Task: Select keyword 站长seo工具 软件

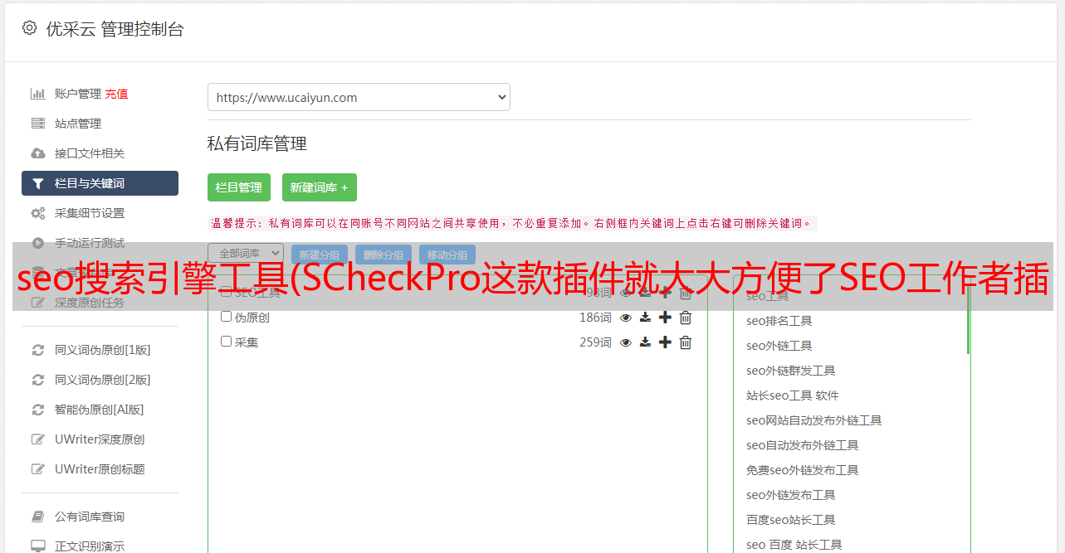Action: coord(792,395)
